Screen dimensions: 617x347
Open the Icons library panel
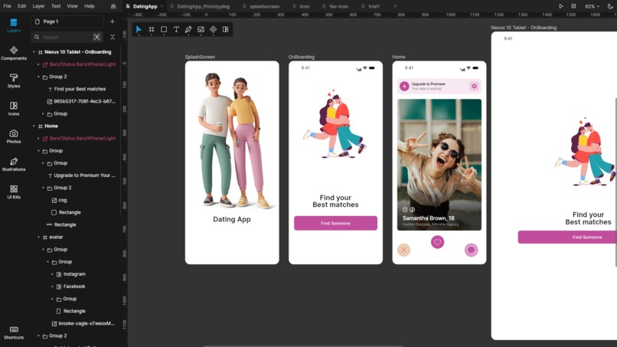[x=13, y=108]
